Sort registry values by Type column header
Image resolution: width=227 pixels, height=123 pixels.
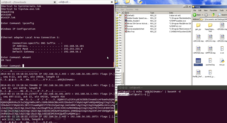(159, 13)
